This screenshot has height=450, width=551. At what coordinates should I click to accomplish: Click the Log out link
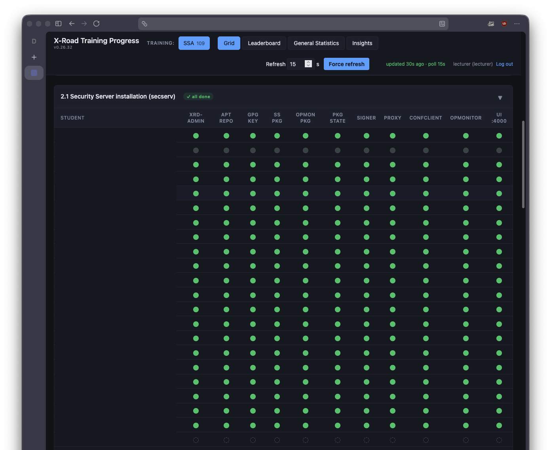504,64
